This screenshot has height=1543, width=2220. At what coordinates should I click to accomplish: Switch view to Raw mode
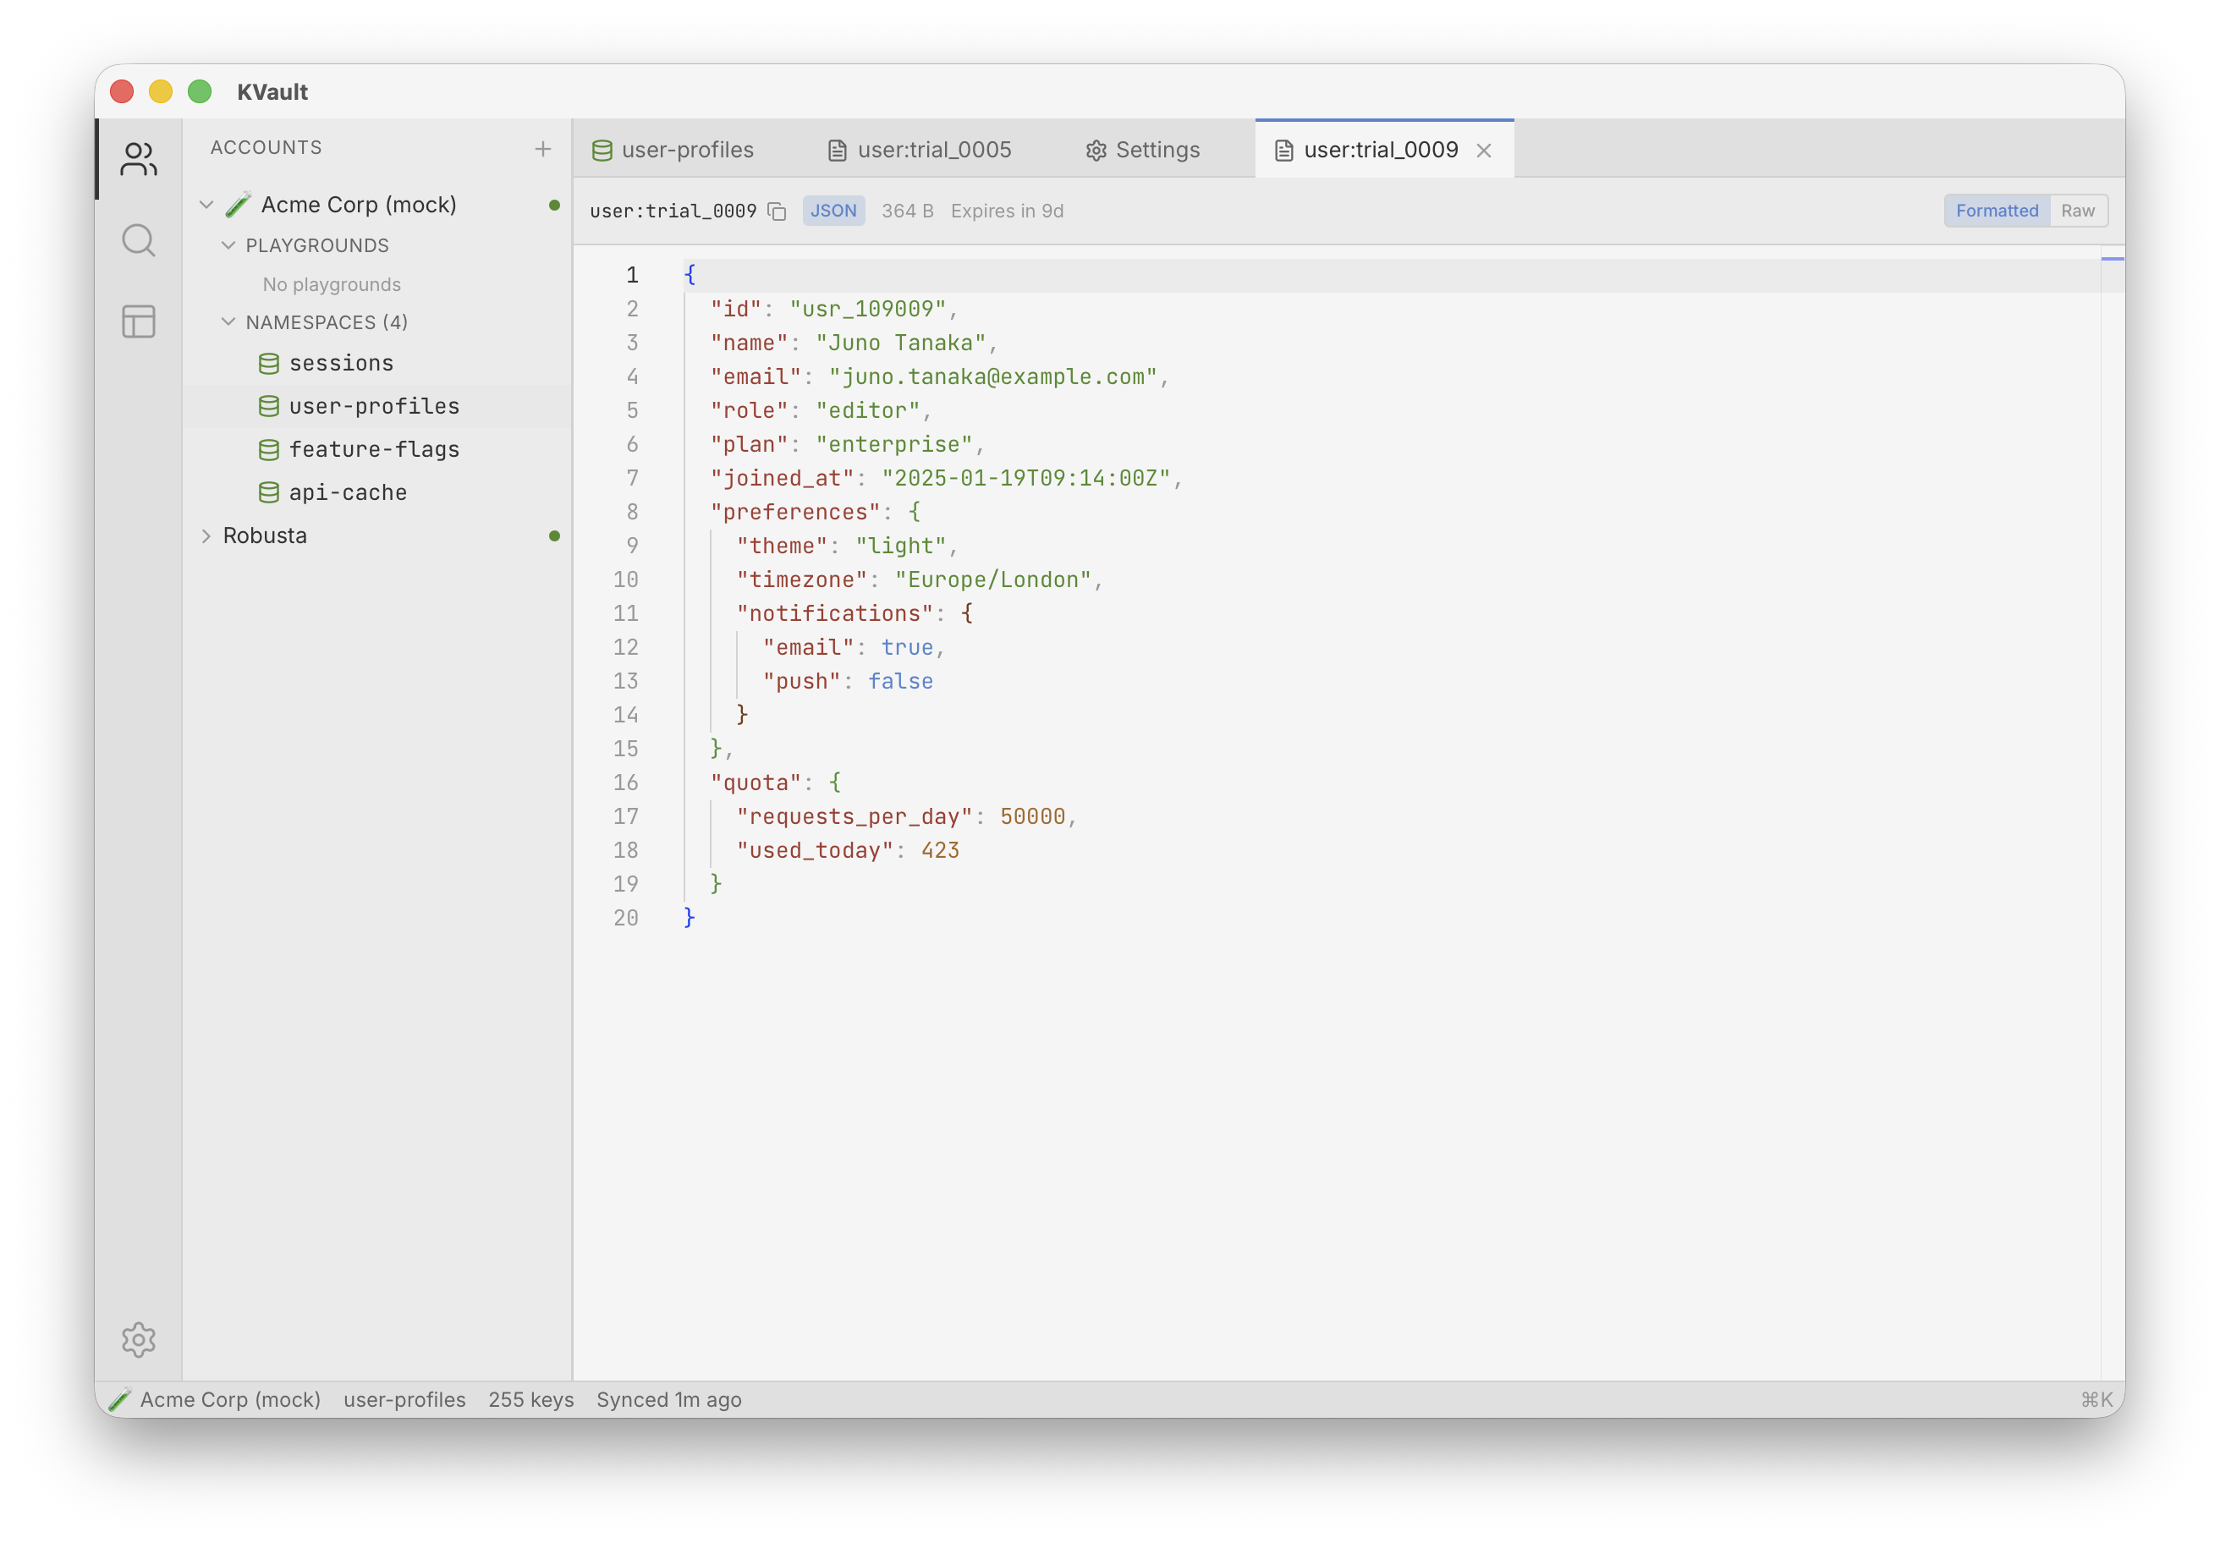click(2077, 211)
